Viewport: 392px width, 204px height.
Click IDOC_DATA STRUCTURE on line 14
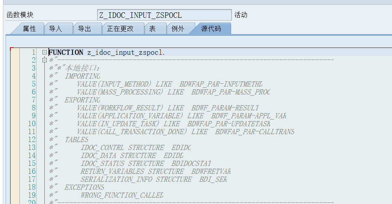[x=118, y=156]
